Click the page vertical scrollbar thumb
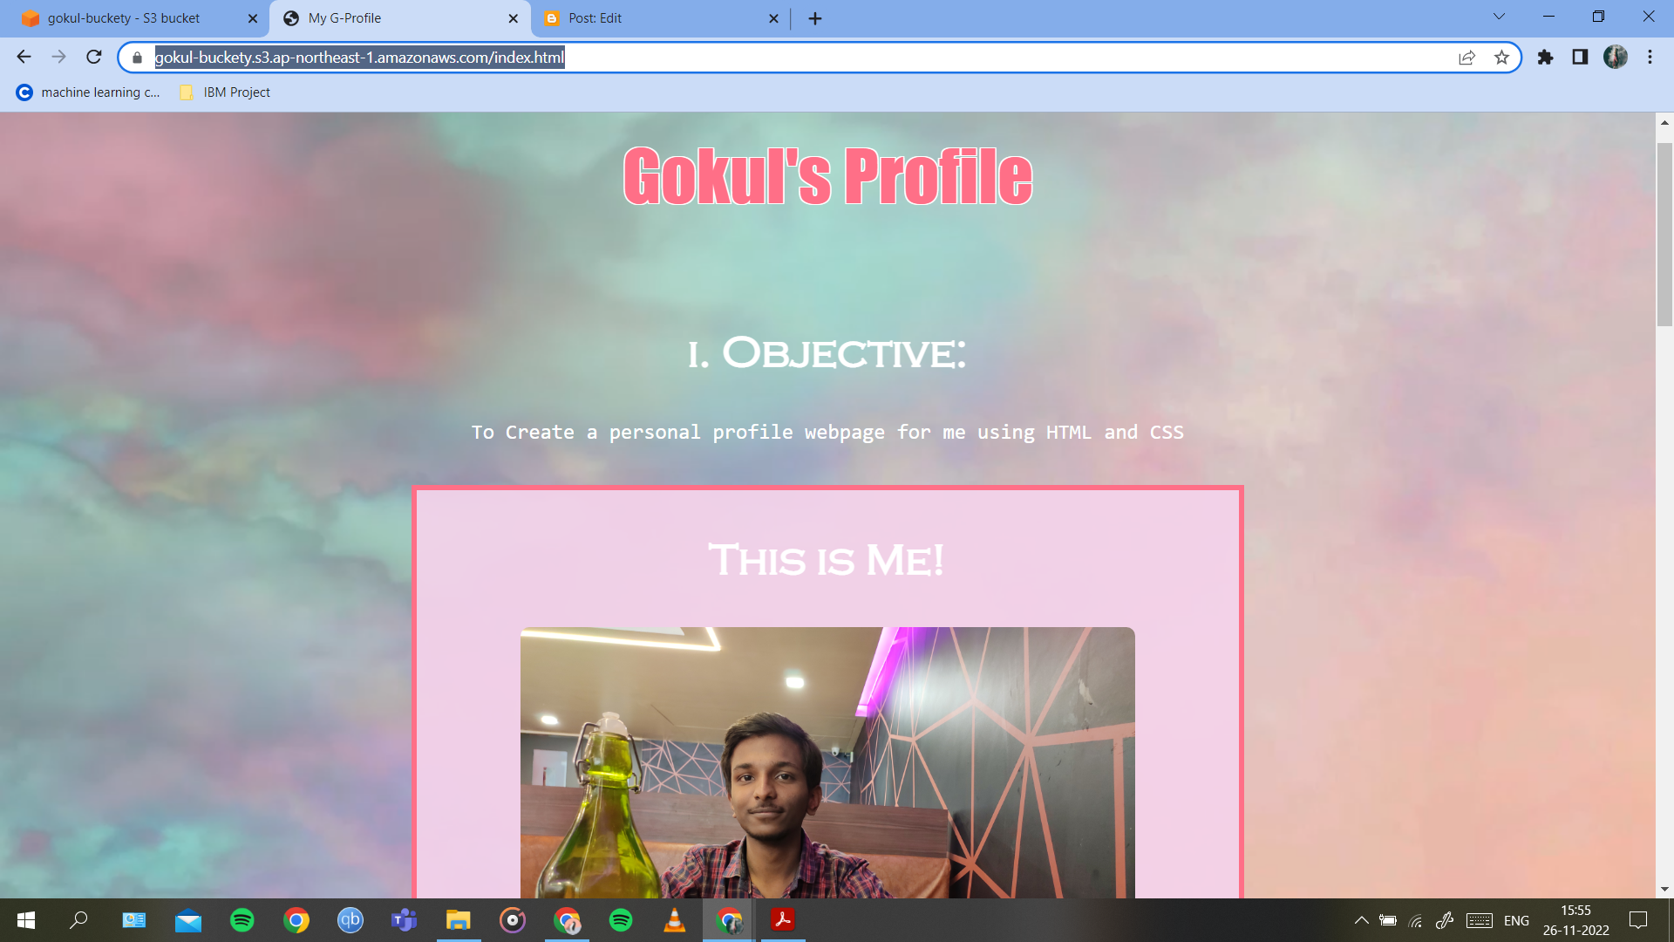 (x=1664, y=235)
